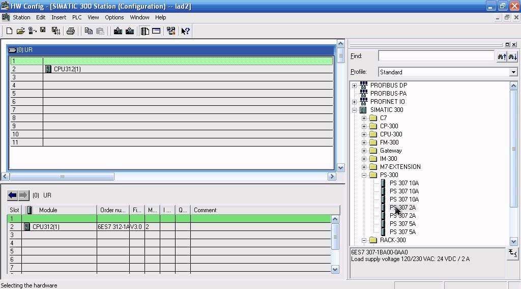Click the Open ONLINE station icon
This screenshot has height=289, width=521.
(x=32, y=31)
